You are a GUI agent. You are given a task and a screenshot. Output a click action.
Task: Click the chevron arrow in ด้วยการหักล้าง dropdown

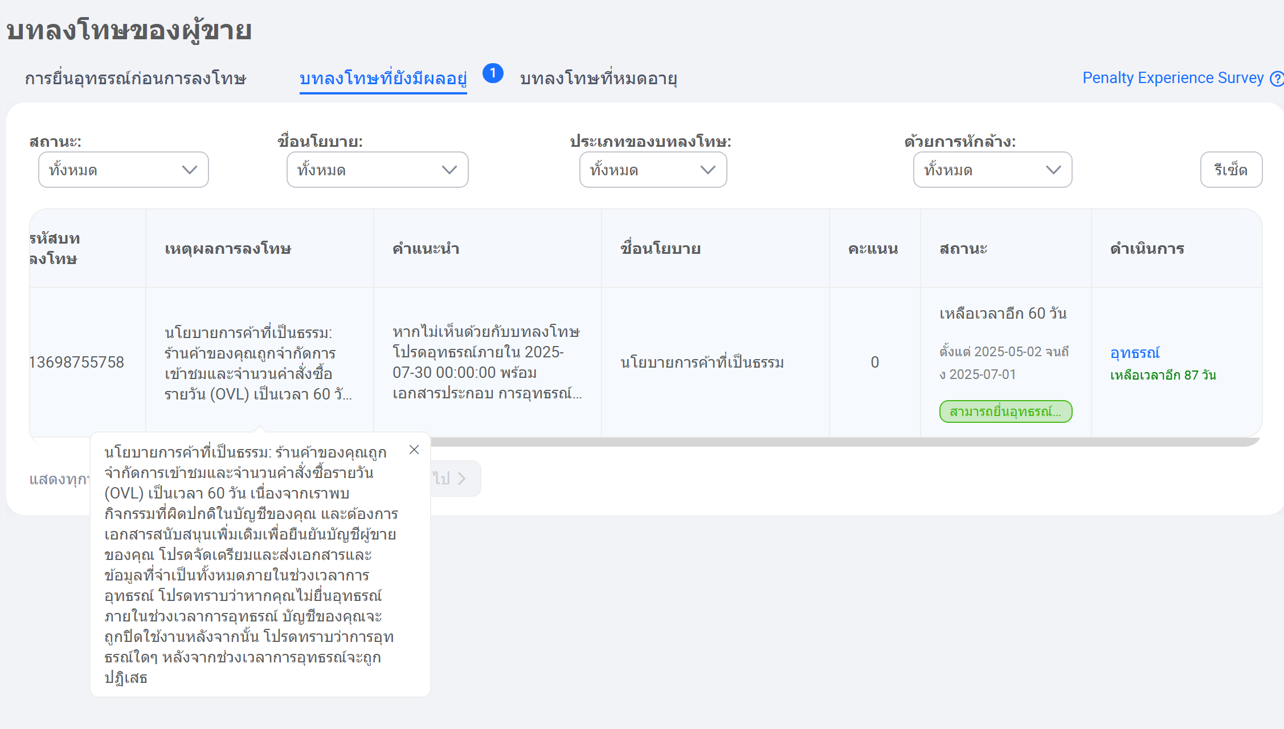pyautogui.click(x=1053, y=170)
